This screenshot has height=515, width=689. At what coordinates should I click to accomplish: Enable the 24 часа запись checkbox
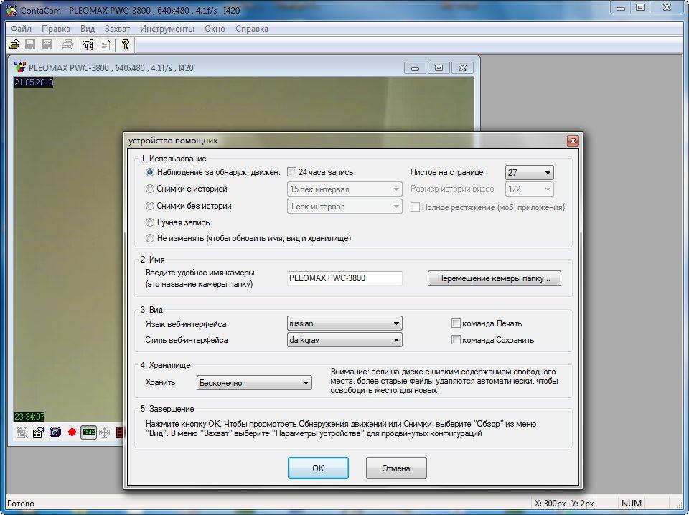pos(291,172)
